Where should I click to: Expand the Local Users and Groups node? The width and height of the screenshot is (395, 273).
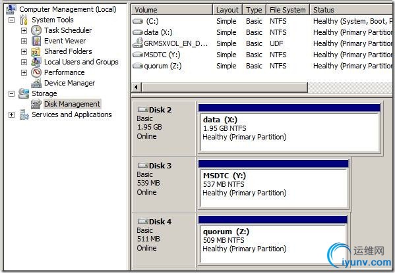click(x=24, y=62)
